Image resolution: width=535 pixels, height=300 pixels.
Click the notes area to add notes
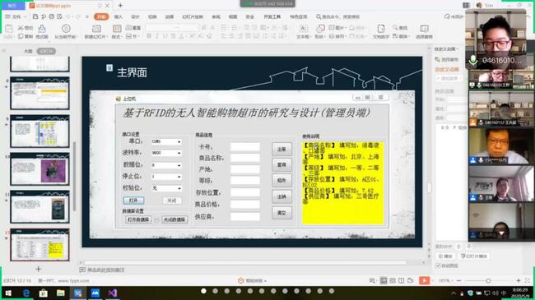pos(106,270)
